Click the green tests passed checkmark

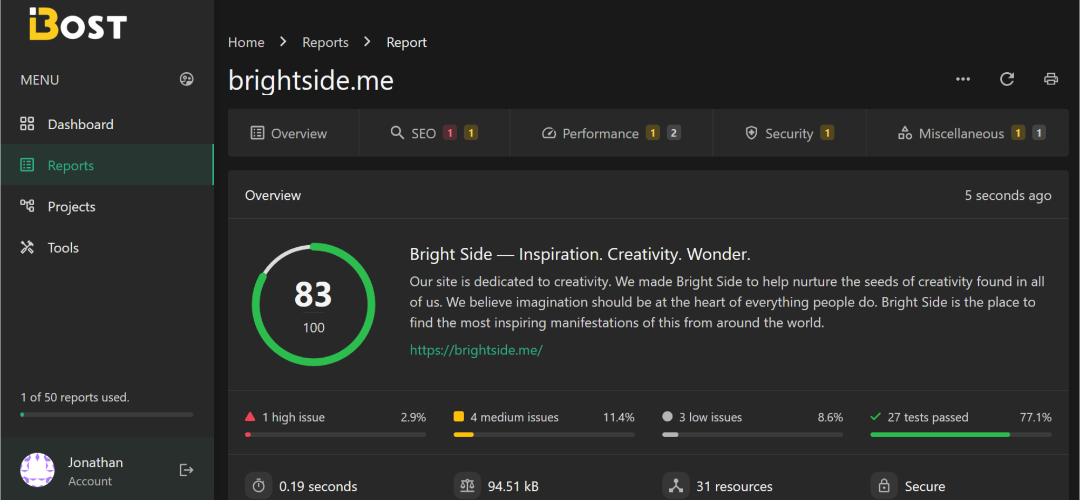876,417
